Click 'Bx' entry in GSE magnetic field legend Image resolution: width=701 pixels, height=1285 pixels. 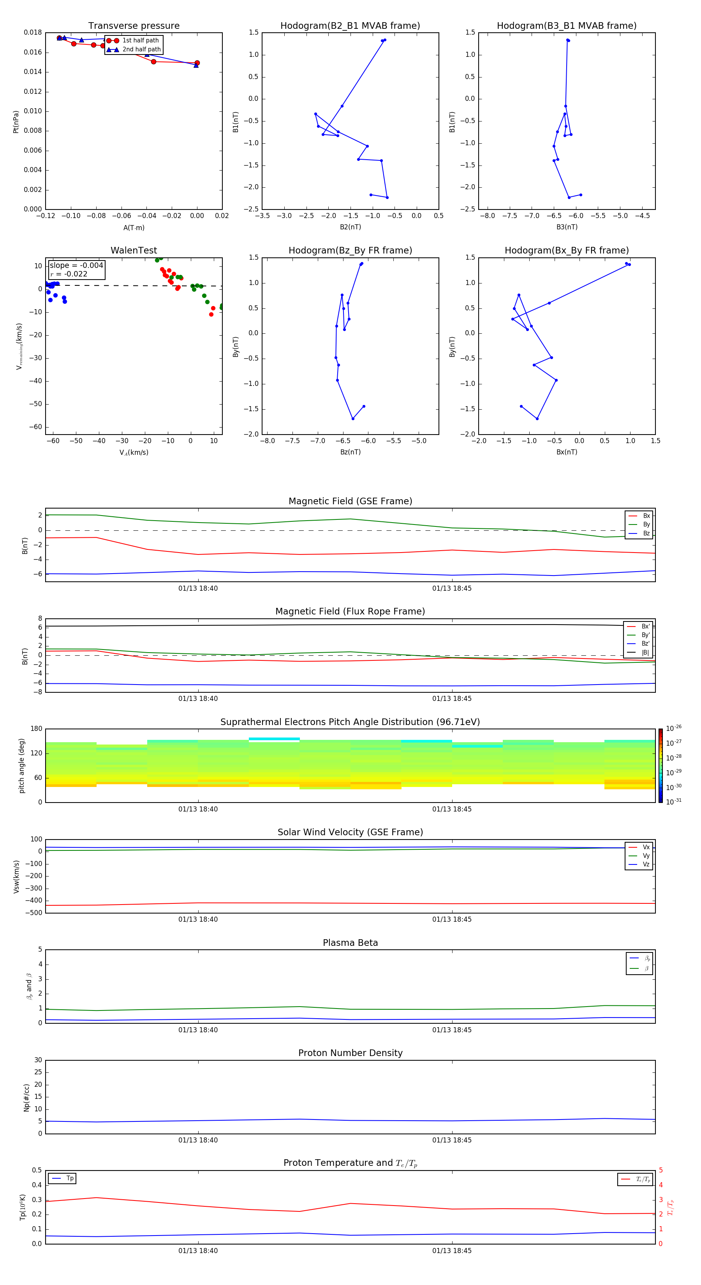pyautogui.click(x=639, y=516)
